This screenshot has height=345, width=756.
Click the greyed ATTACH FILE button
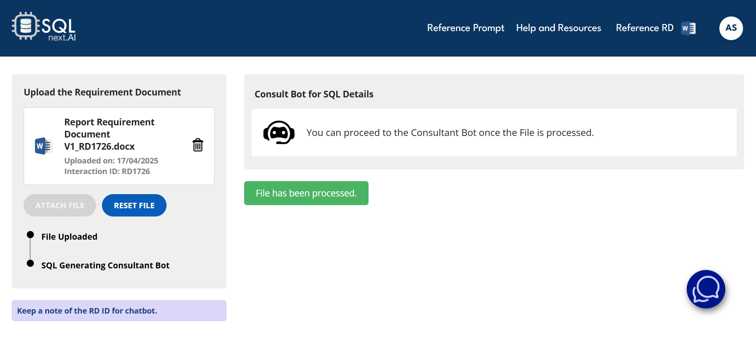pyautogui.click(x=60, y=206)
